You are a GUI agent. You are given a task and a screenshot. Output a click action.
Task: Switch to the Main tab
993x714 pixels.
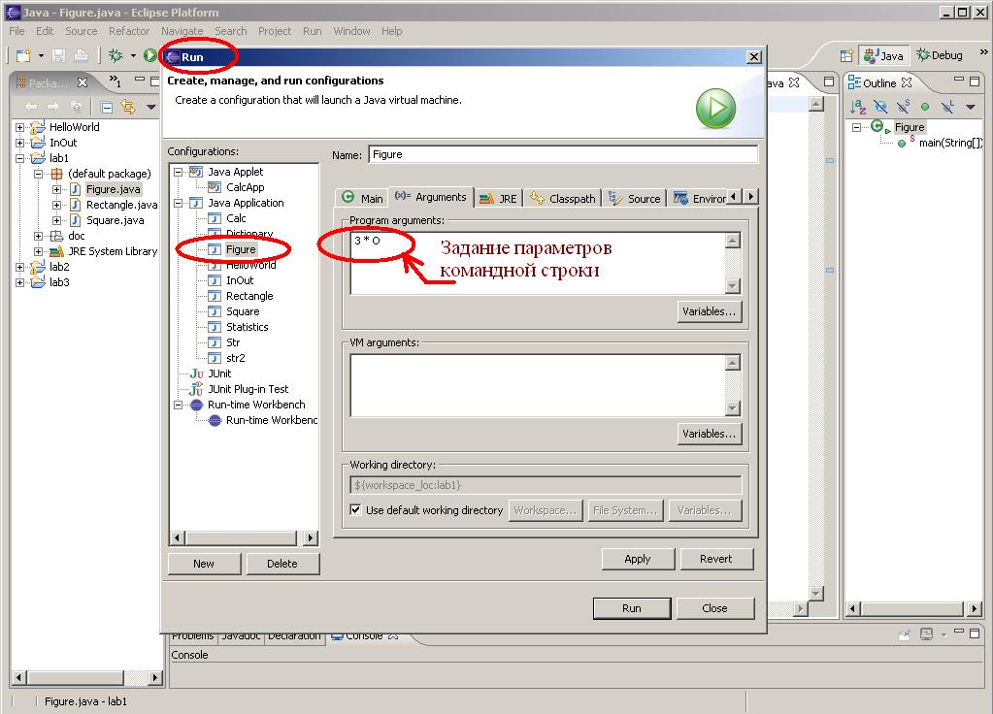[x=362, y=198]
